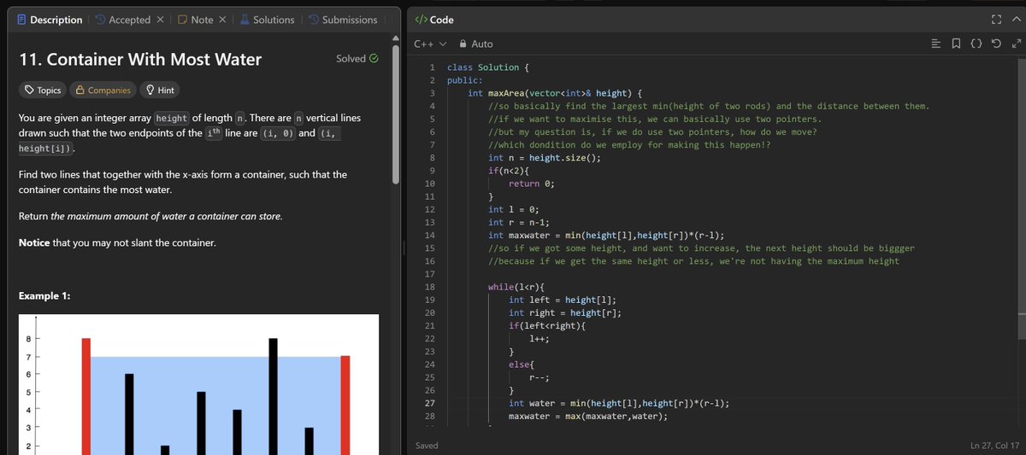The height and width of the screenshot is (455, 1026).
Task: Click the Companies button
Action: coord(103,90)
